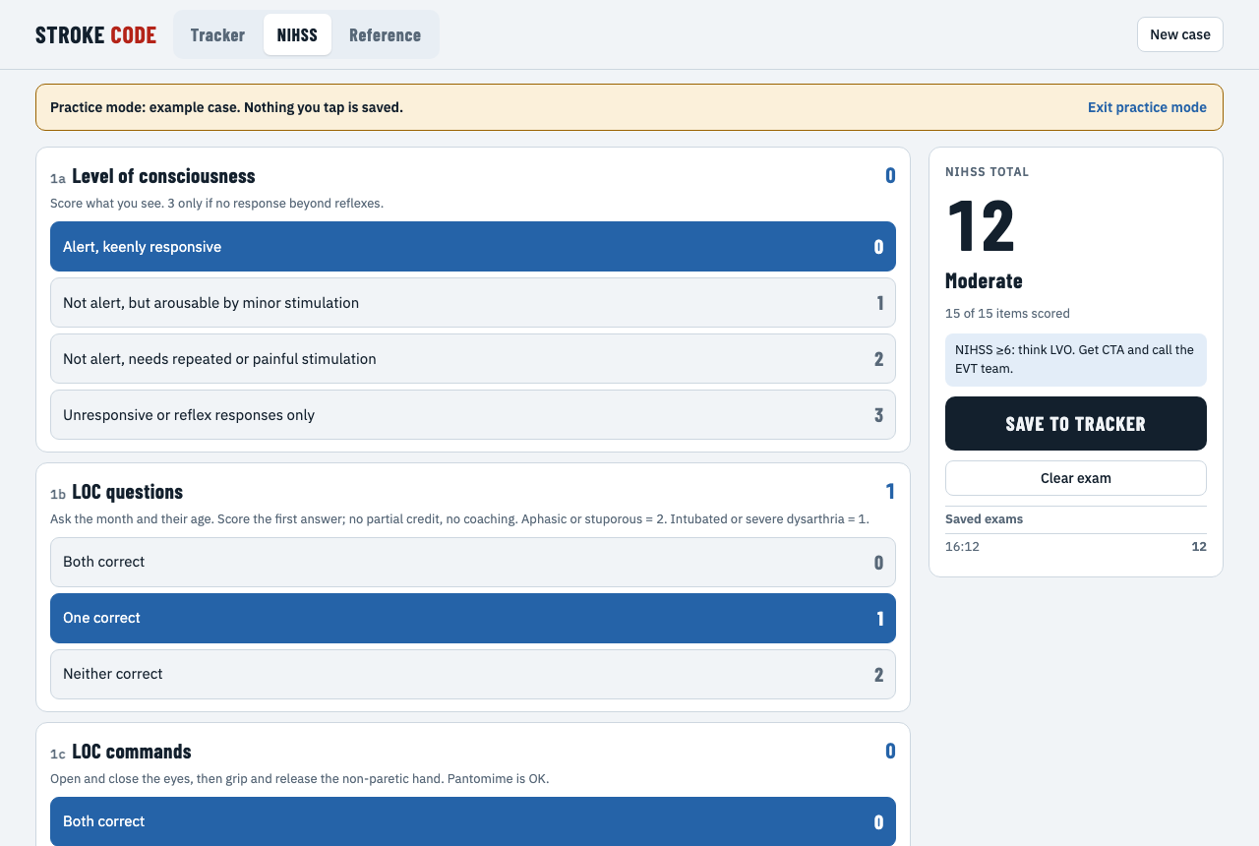This screenshot has width=1259, height=846.
Task: Click Exit practice mode link
Action: 1147,107
